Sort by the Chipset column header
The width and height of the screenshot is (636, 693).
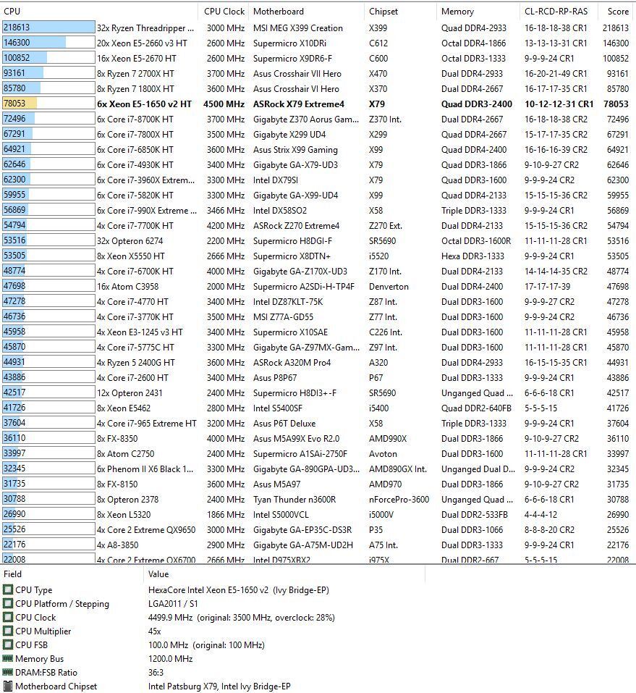pyautogui.click(x=383, y=12)
